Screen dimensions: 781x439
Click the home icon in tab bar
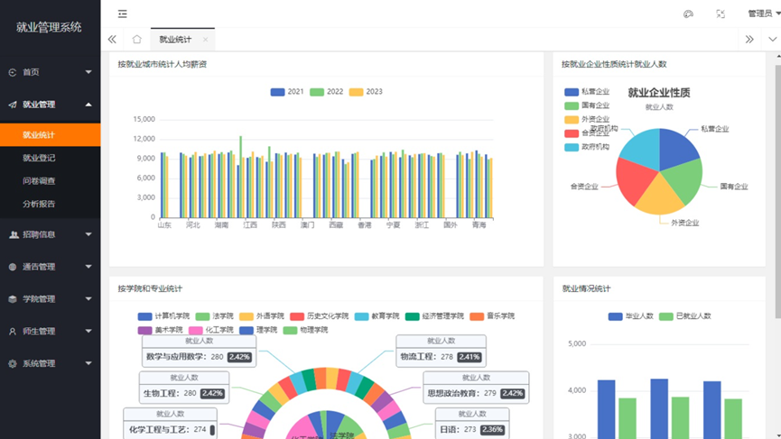(x=136, y=40)
